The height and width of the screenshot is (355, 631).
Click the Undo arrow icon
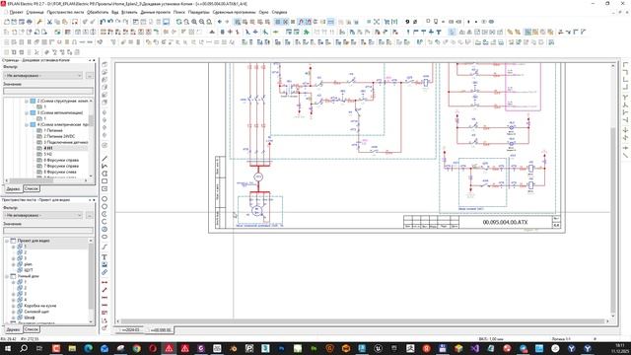(x=103, y=22)
